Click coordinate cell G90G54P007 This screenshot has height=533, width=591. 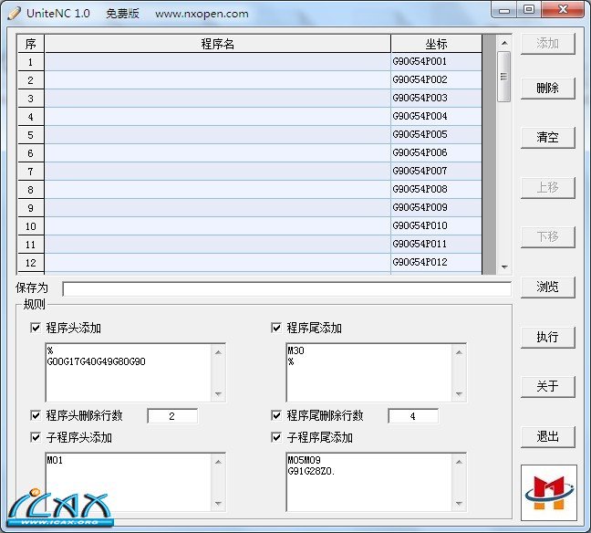[x=437, y=171]
